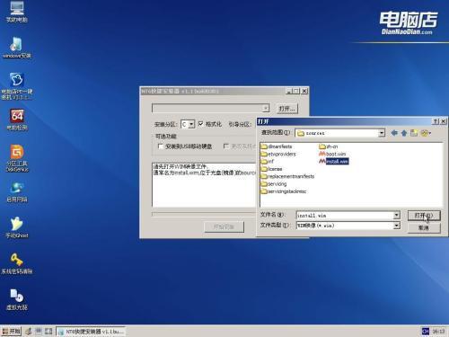Click the Open… button in the installer window
Image resolution: width=449 pixels, height=337 pixels.
pyautogui.click(x=286, y=109)
